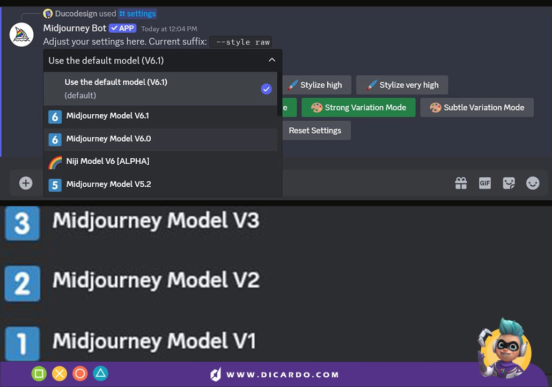Enable Subtle Variation Mode
The height and width of the screenshot is (387, 552).
click(477, 107)
